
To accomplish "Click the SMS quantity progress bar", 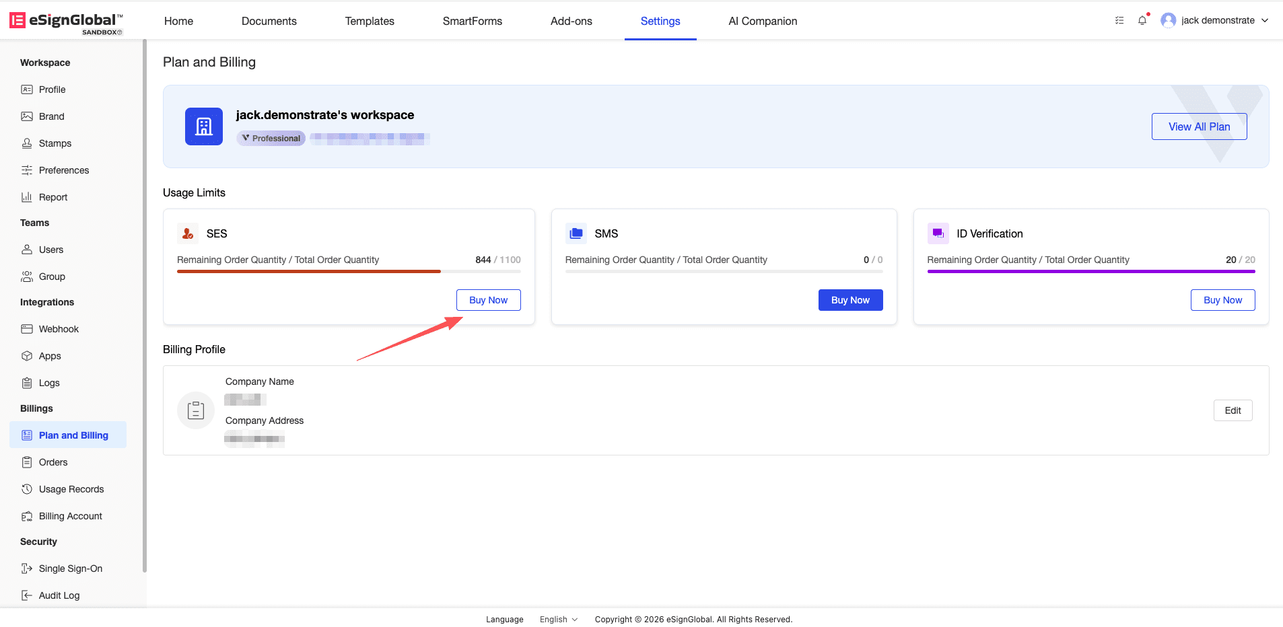I will pos(724,271).
